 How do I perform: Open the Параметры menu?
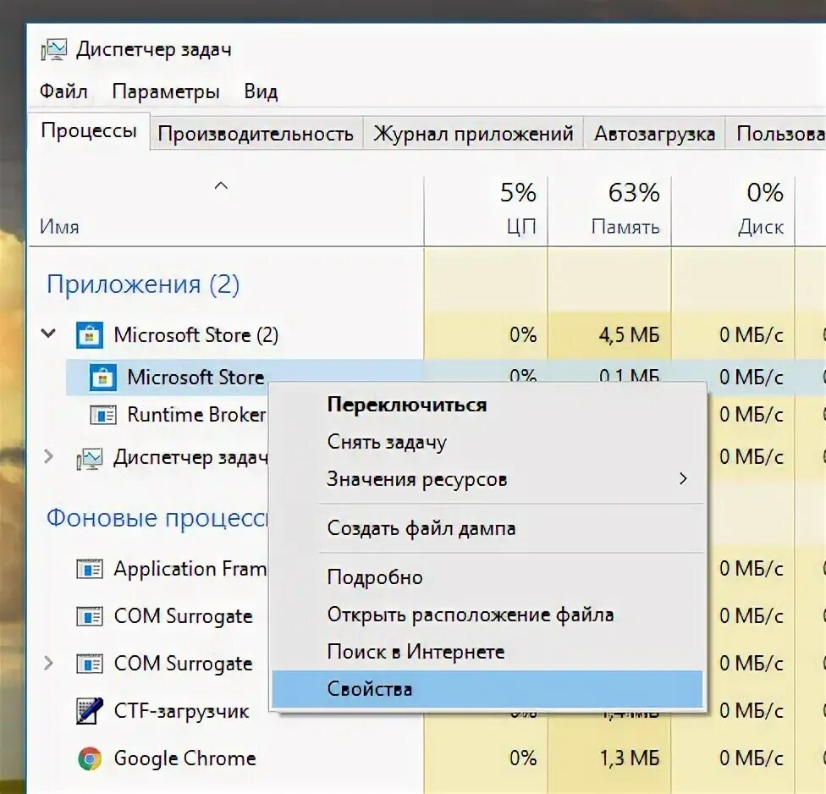coord(166,91)
